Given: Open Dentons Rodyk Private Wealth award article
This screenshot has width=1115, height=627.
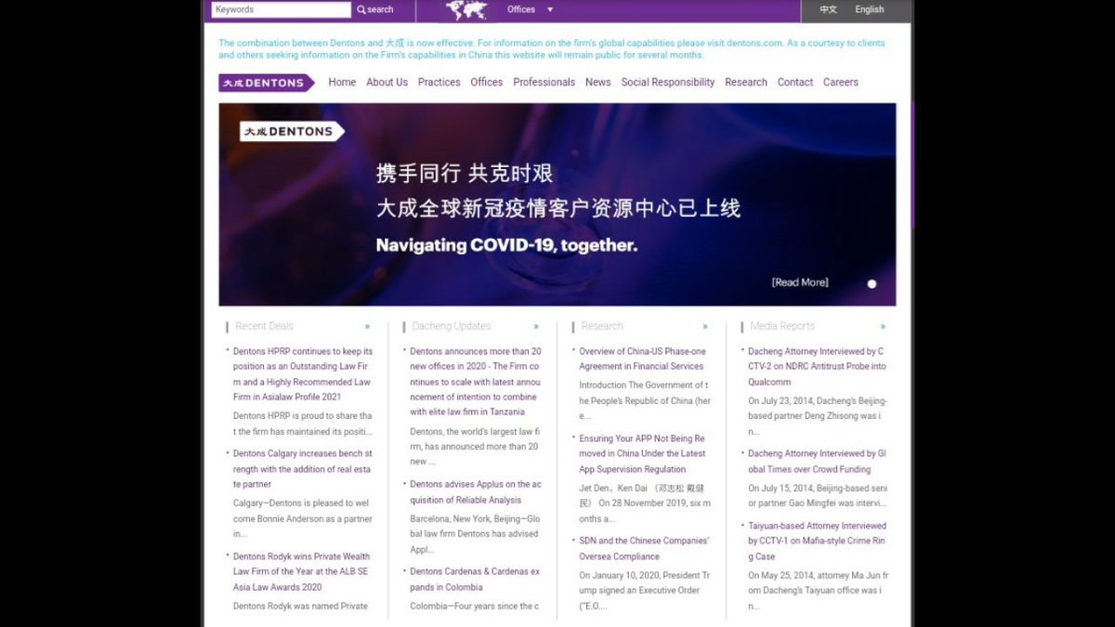Looking at the screenshot, I should pos(302,571).
